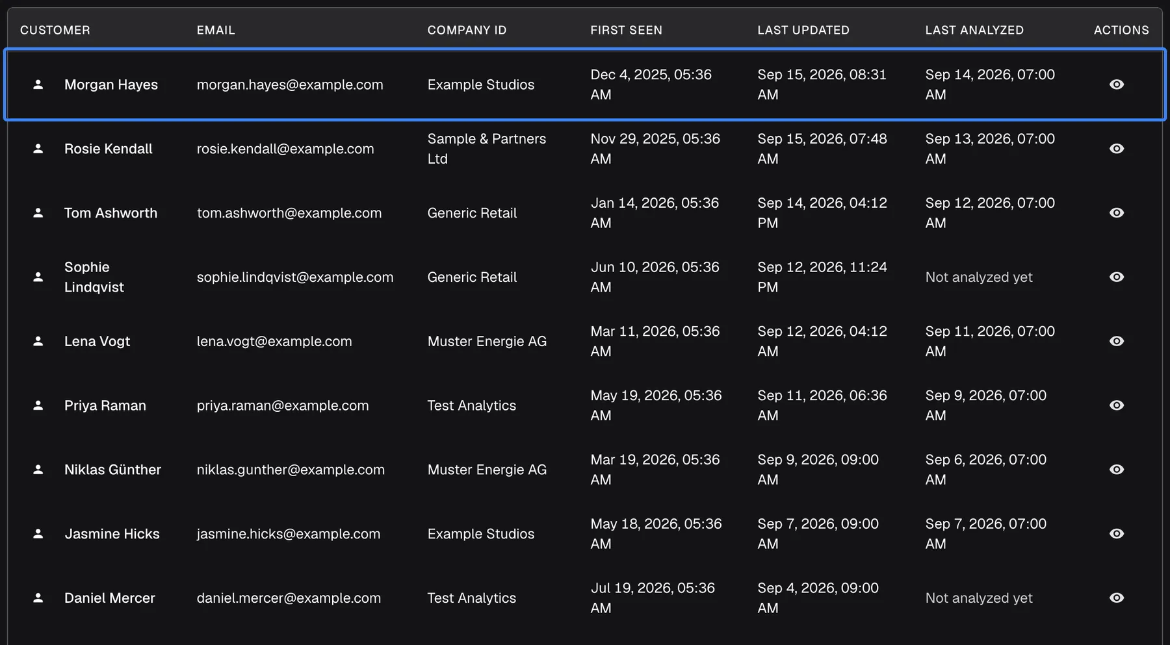
Task: Click the name Rosie Kendall
Action: pos(109,149)
